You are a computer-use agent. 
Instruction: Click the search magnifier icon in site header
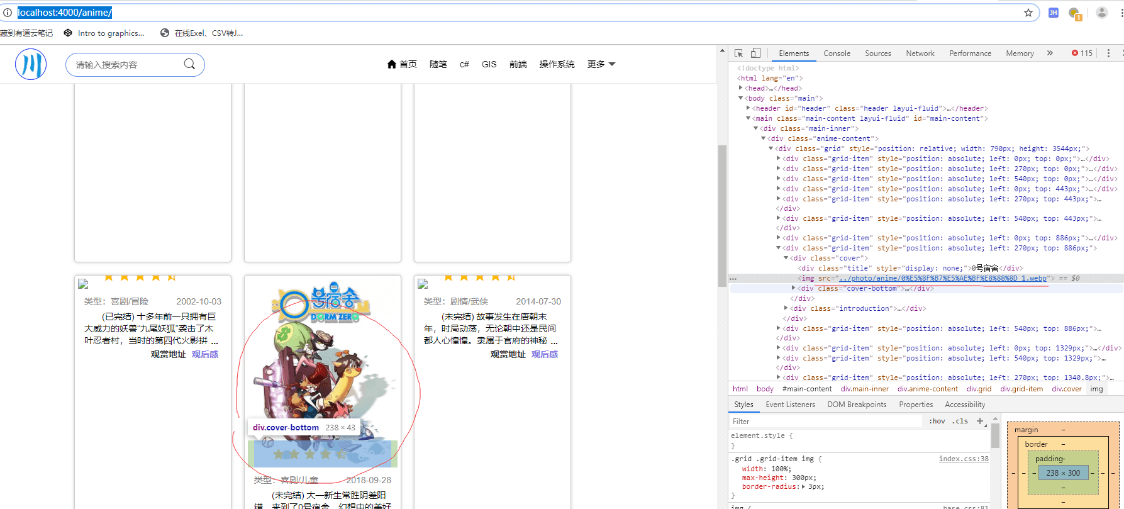(189, 64)
